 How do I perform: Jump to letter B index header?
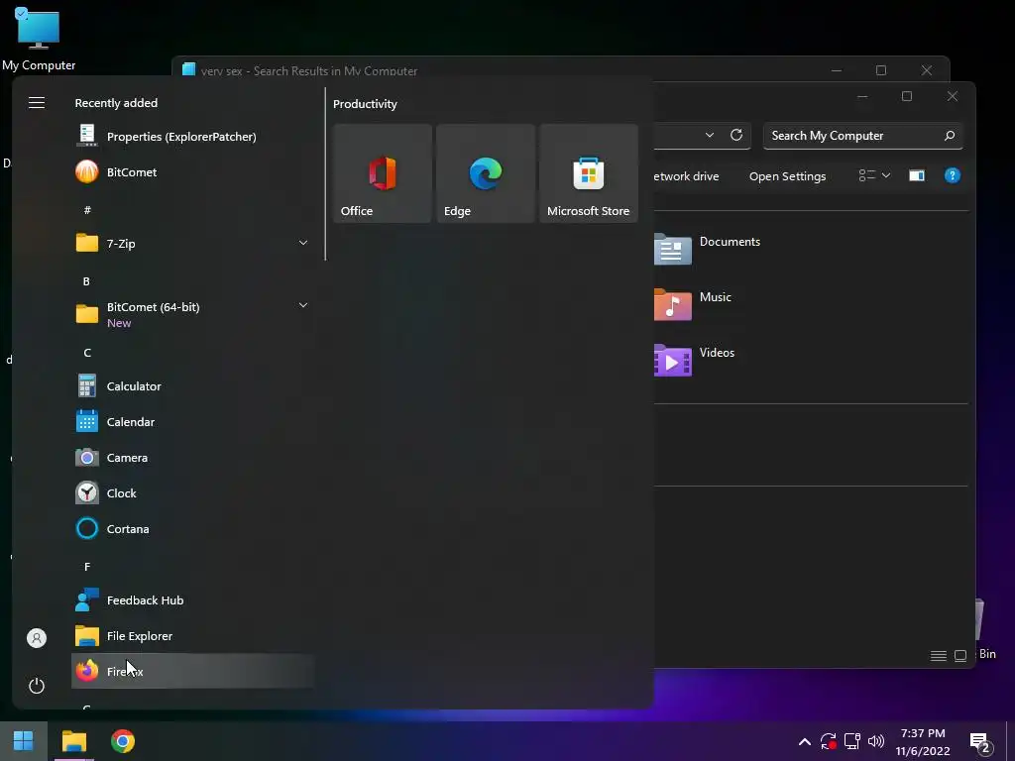coord(87,281)
